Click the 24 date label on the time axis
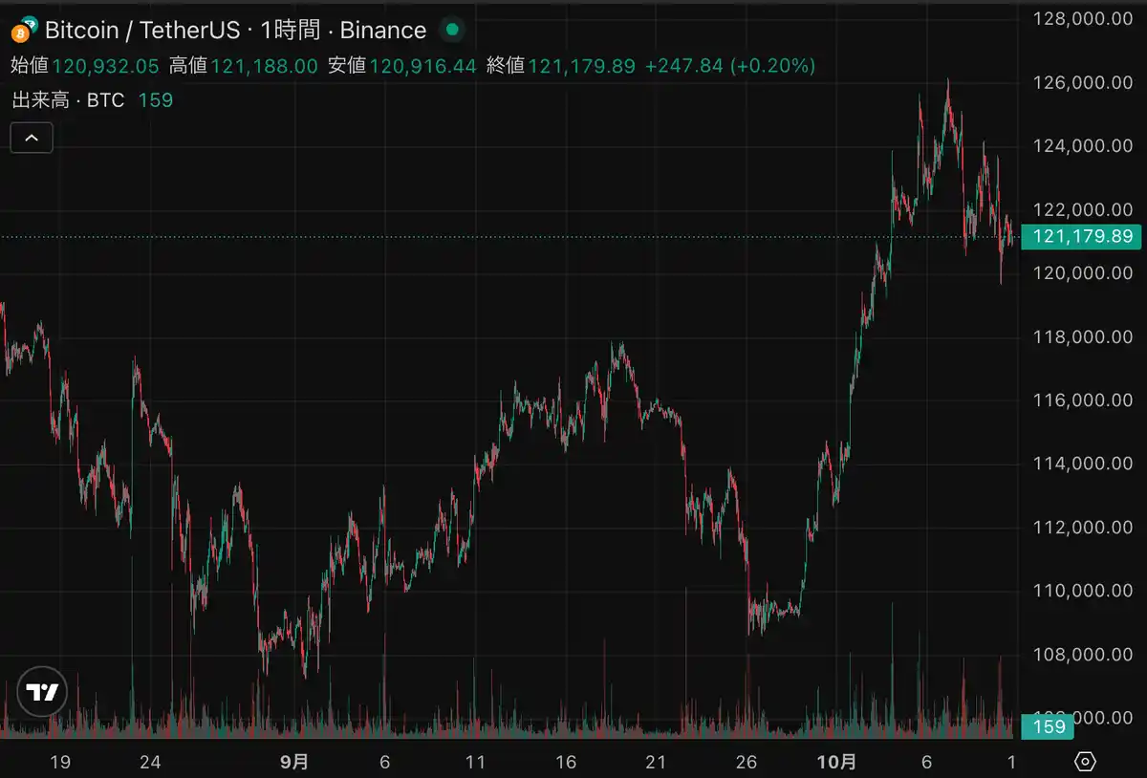The height and width of the screenshot is (778, 1147). point(149,762)
